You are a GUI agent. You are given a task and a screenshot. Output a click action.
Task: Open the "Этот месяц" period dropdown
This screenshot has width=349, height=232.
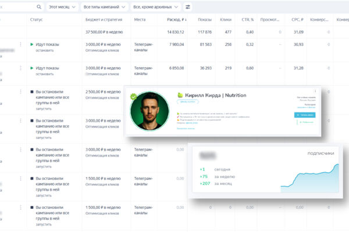click(62, 7)
